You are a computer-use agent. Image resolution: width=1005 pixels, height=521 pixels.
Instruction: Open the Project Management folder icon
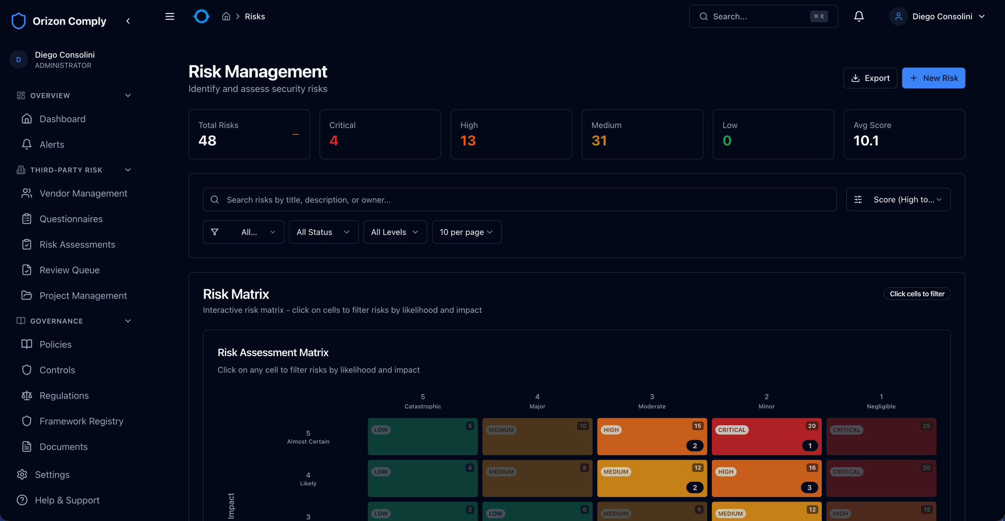pos(27,296)
